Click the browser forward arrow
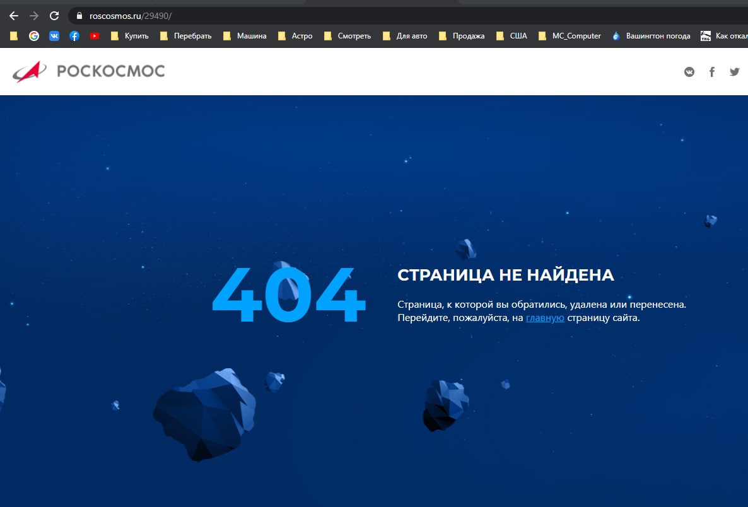 click(x=34, y=16)
